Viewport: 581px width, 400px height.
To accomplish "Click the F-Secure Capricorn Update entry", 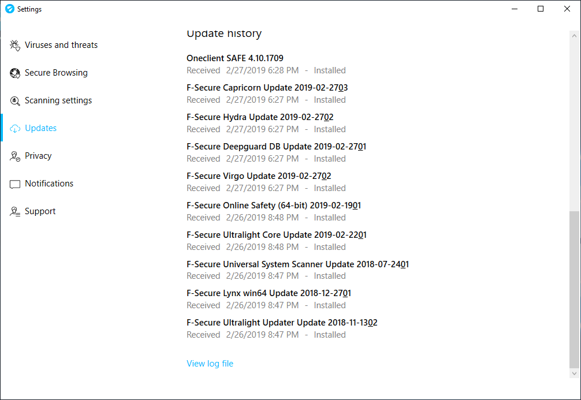I will tap(267, 88).
